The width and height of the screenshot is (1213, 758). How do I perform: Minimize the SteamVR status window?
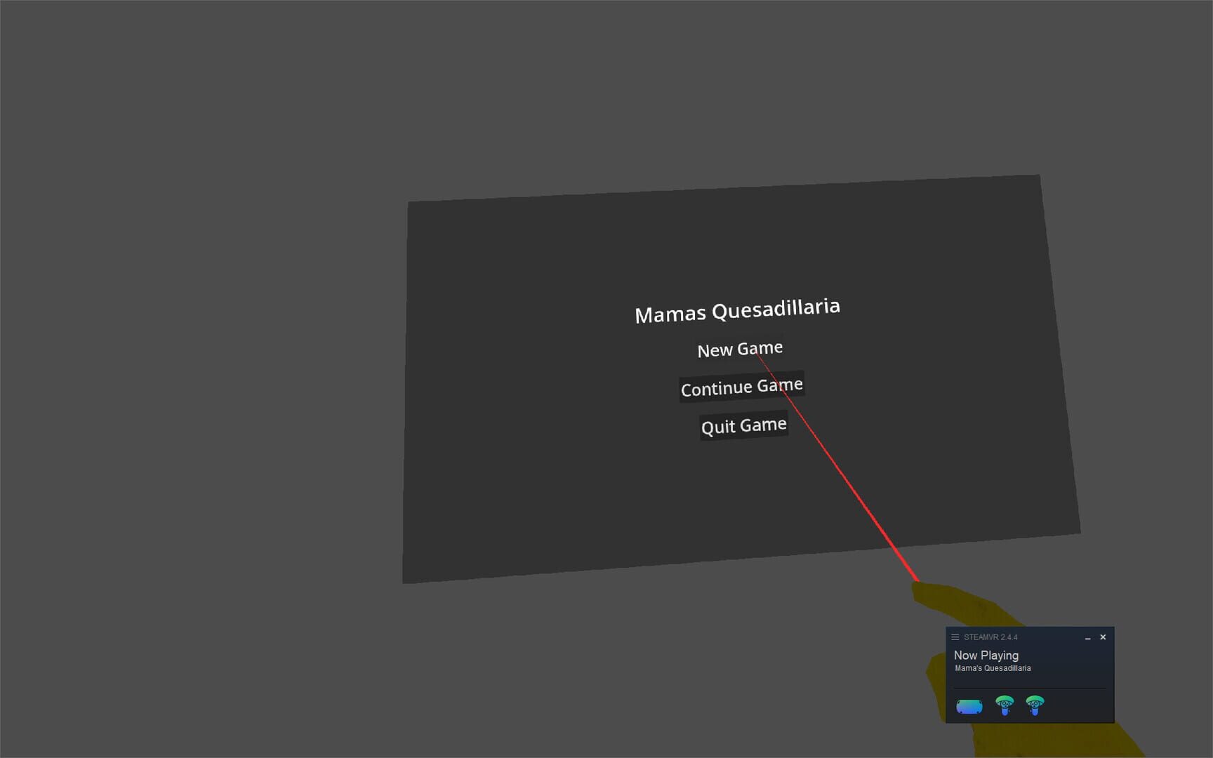1087,638
